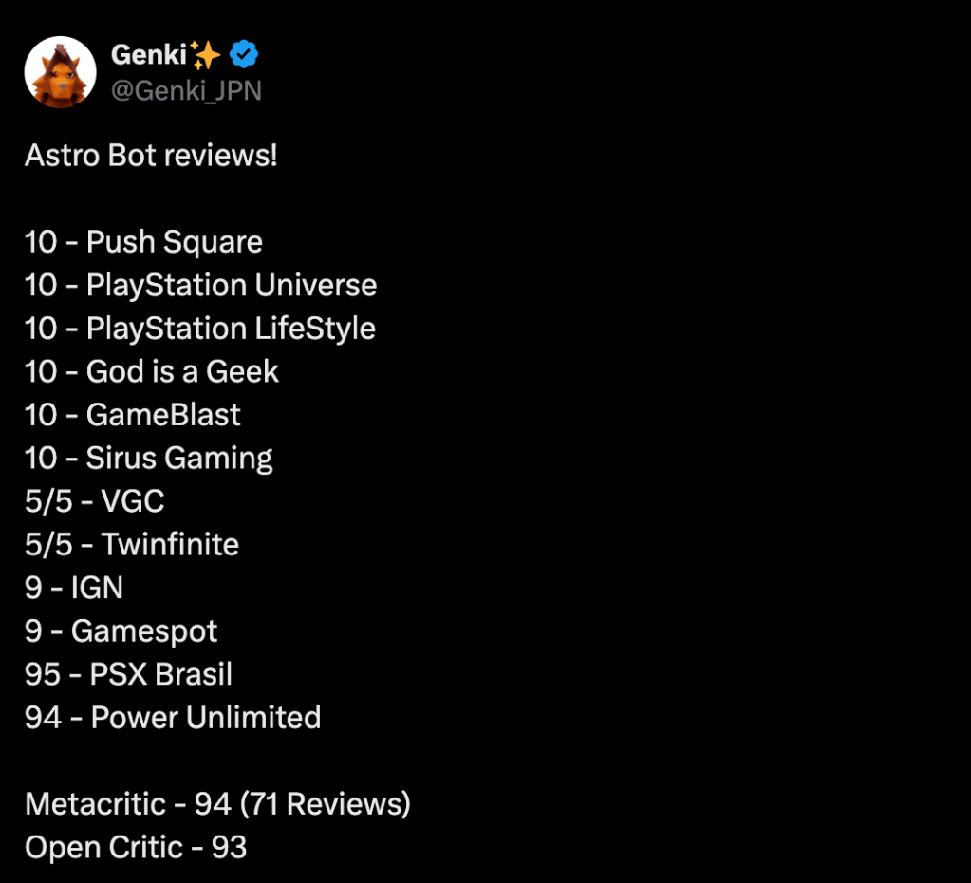Click the GameBlast score line

pyautogui.click(x=133, y=415)
